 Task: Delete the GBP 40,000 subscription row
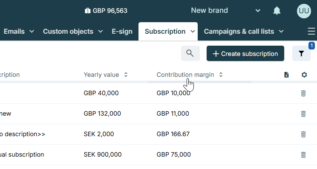[303, 93]
